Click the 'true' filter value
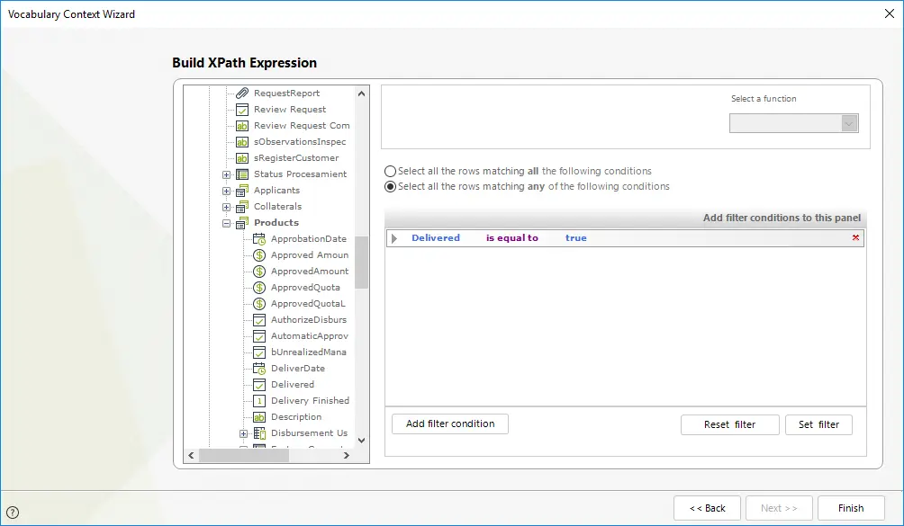The width and height of the screenshot is (904, 526). 576,237
